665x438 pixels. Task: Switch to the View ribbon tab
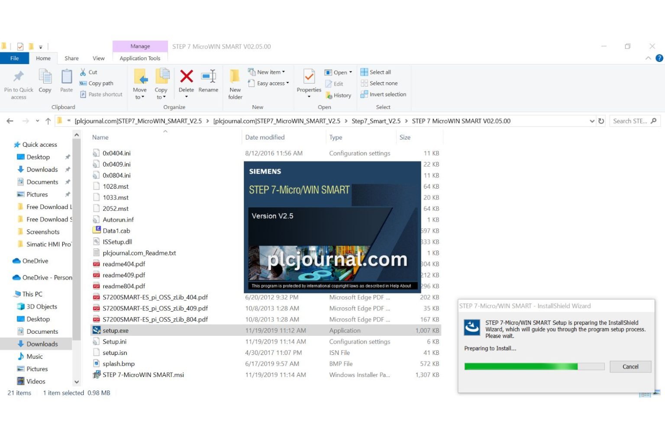(98, 58)
